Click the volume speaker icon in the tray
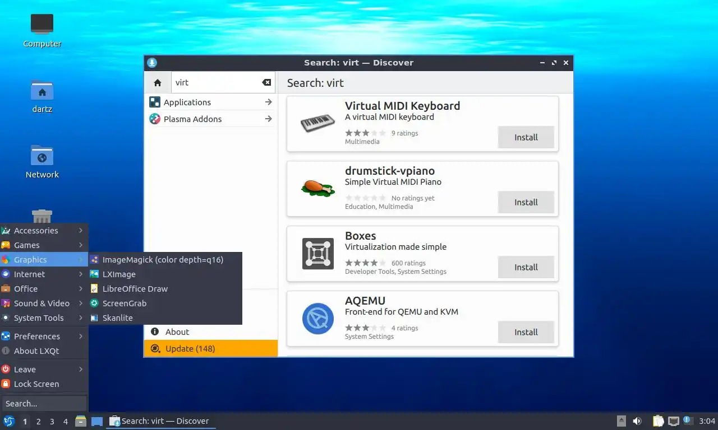Image resolution: width=718 pixels, height=430 pixels. point(637,421)
